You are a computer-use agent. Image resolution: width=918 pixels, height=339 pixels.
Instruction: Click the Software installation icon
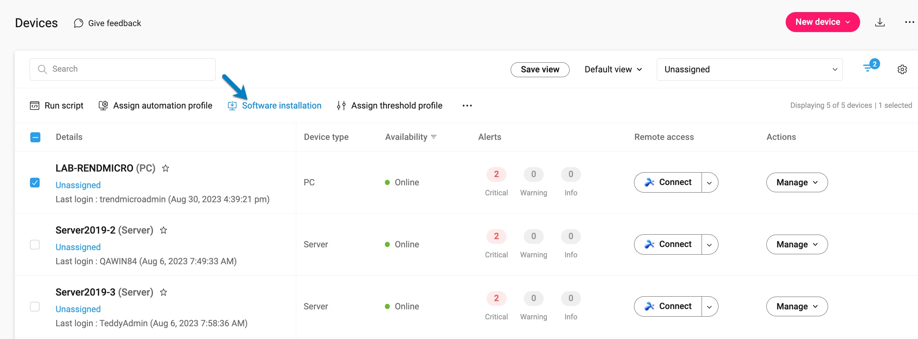[x=232, y=105]
